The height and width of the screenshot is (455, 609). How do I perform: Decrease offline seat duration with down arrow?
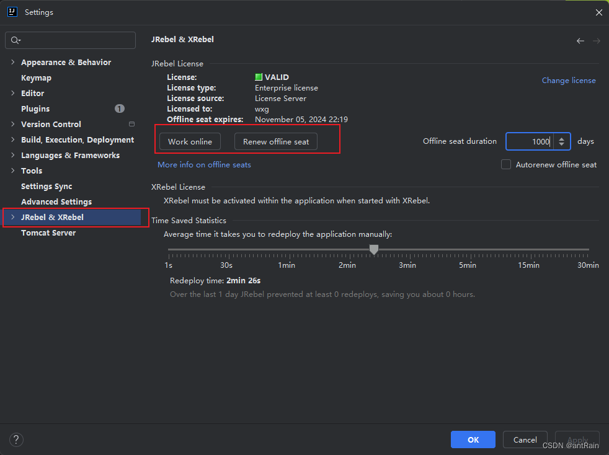coord(562,144)
